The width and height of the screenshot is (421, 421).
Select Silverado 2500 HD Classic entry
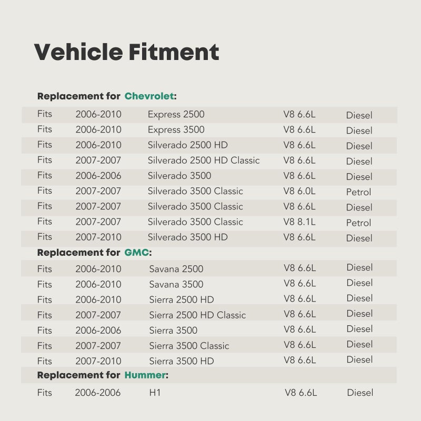(204, 161)
